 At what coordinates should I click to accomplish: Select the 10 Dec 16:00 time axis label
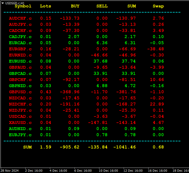(x=108, y=171)
